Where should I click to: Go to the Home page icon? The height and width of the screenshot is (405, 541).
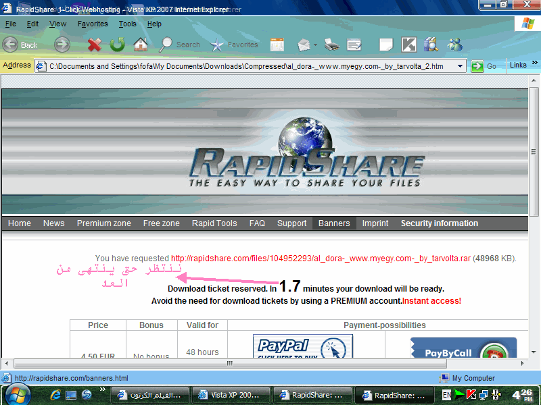point(141,45)
